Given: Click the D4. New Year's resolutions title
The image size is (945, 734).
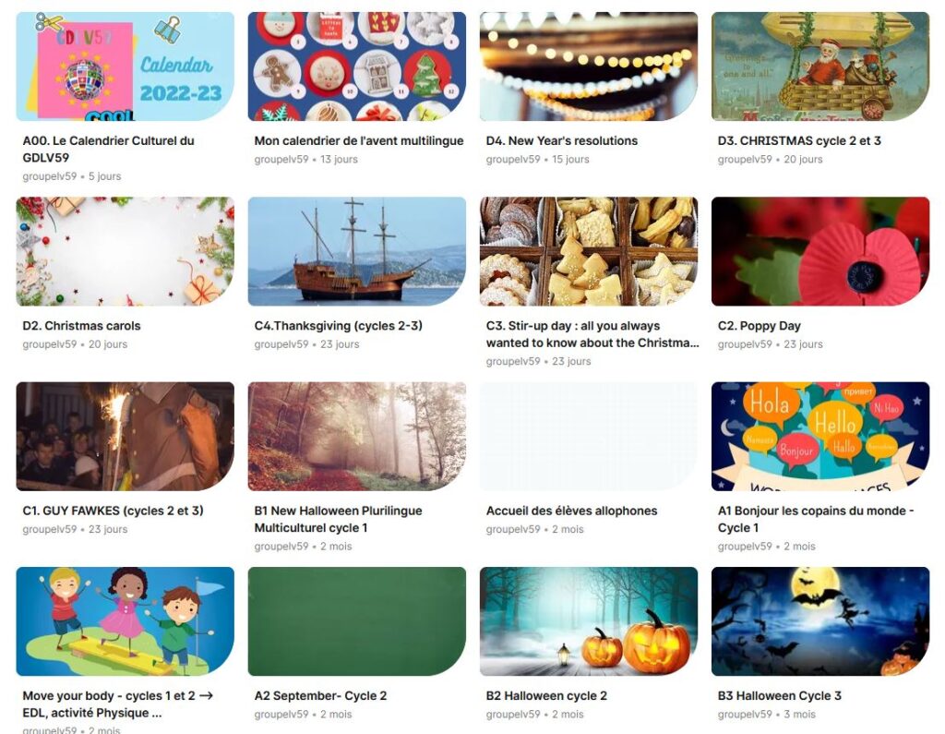Looking at the screenshot, I should [x=562, y=140].
